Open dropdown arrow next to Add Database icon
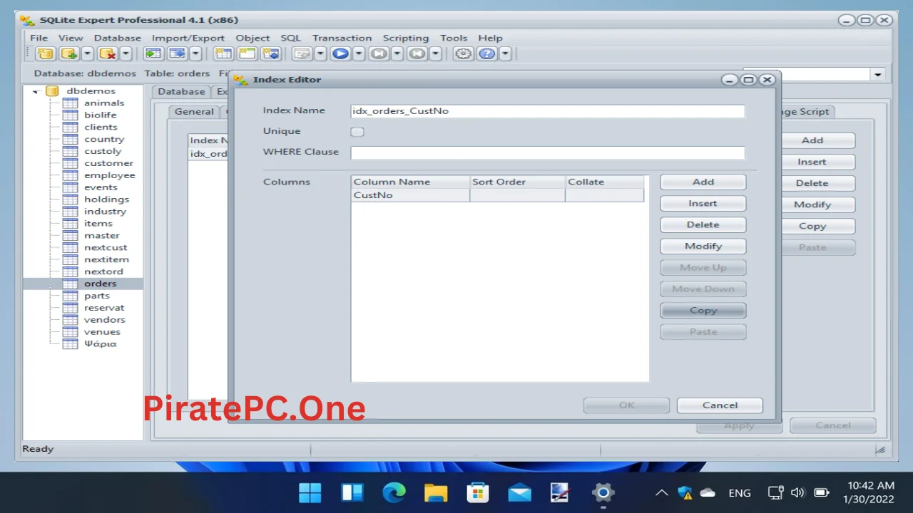This screenshot has height=513, width=913. click(87, 53)
